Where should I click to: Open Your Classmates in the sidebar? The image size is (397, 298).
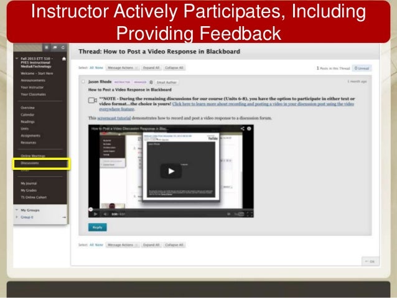click(x=33, y=94)
